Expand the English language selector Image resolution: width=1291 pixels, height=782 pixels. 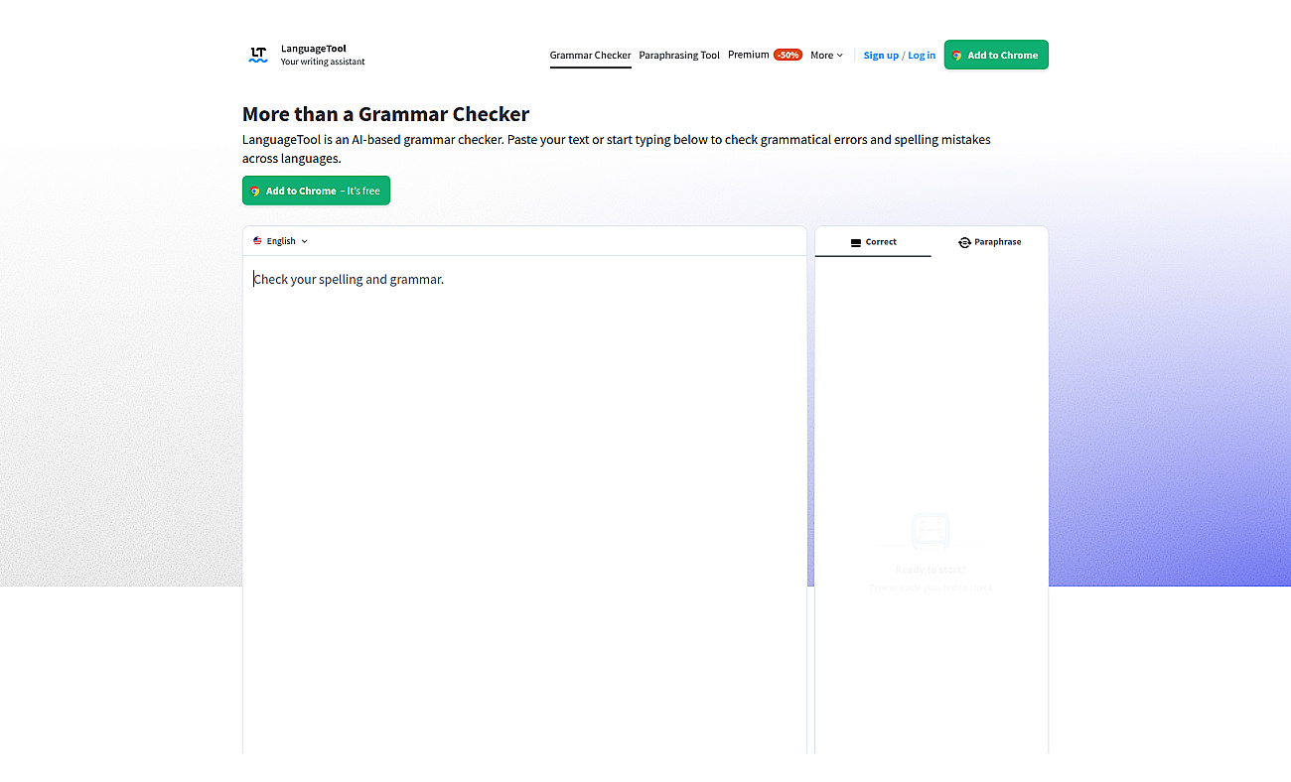281,241
